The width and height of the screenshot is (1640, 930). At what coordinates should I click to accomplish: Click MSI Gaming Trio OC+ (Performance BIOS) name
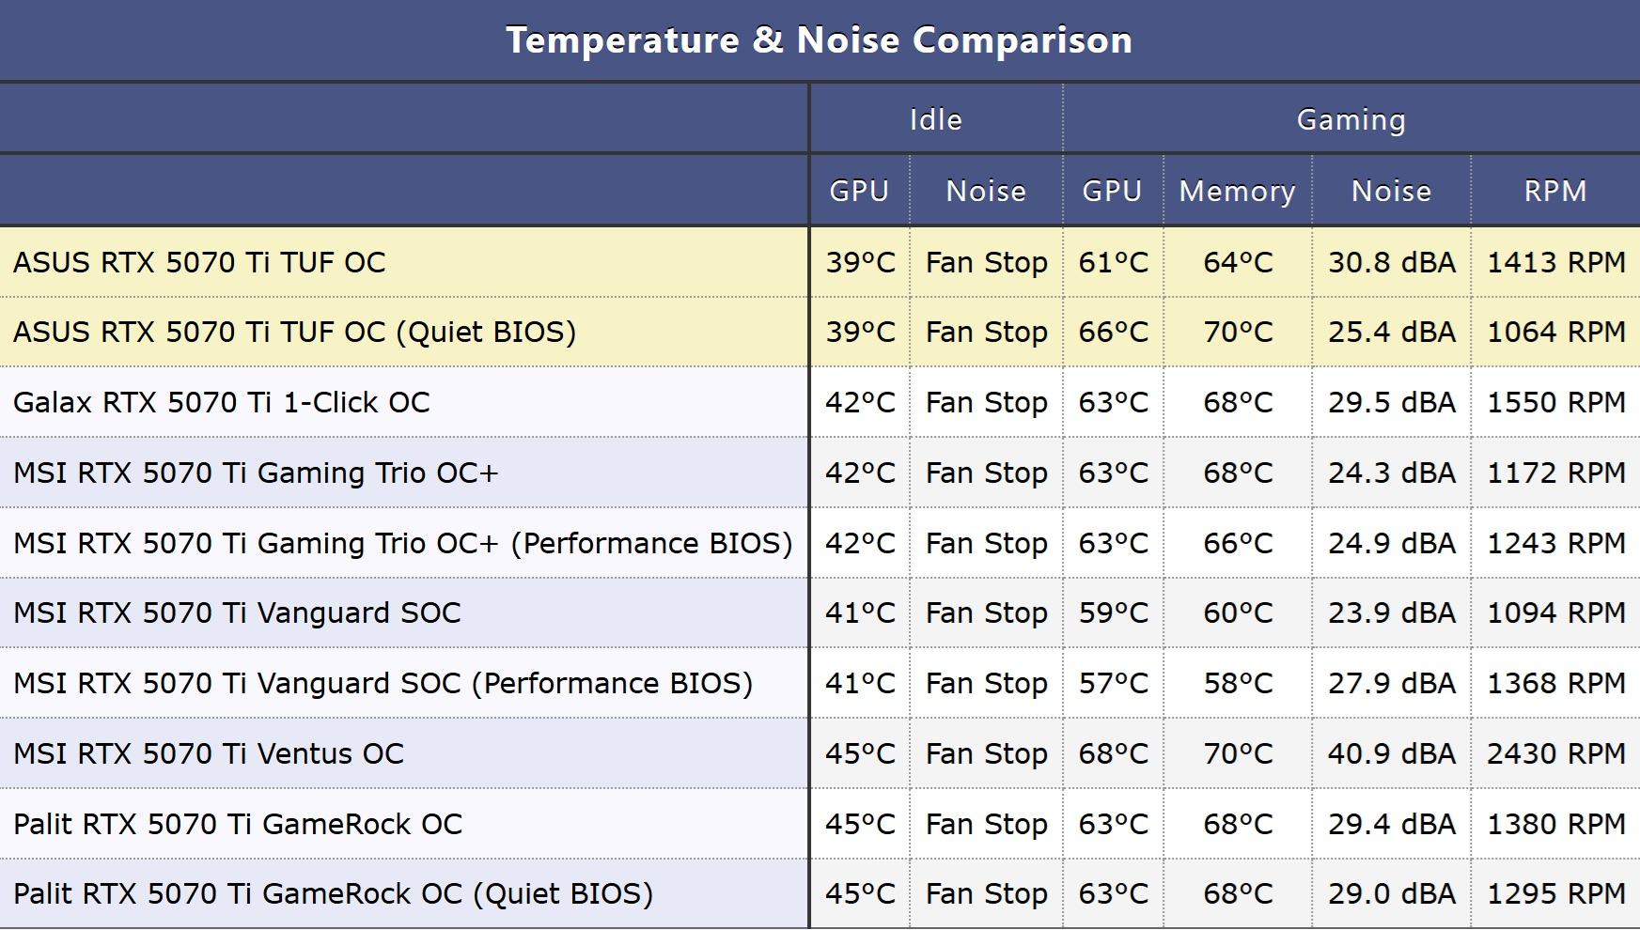[x=402, y=544]
